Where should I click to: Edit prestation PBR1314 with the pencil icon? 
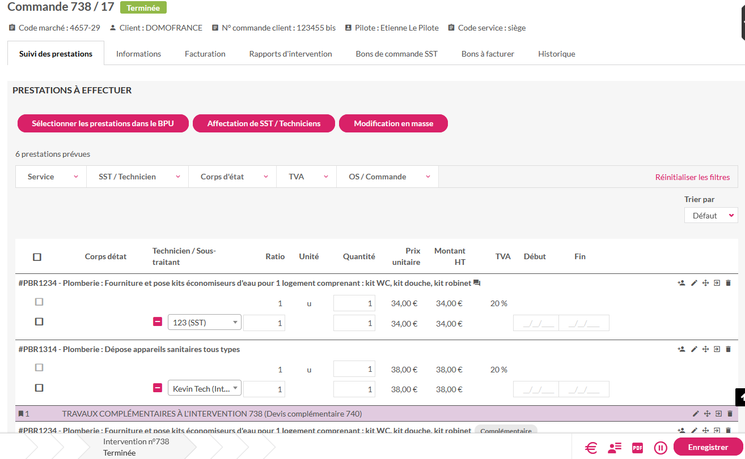(x=694, y=349)
